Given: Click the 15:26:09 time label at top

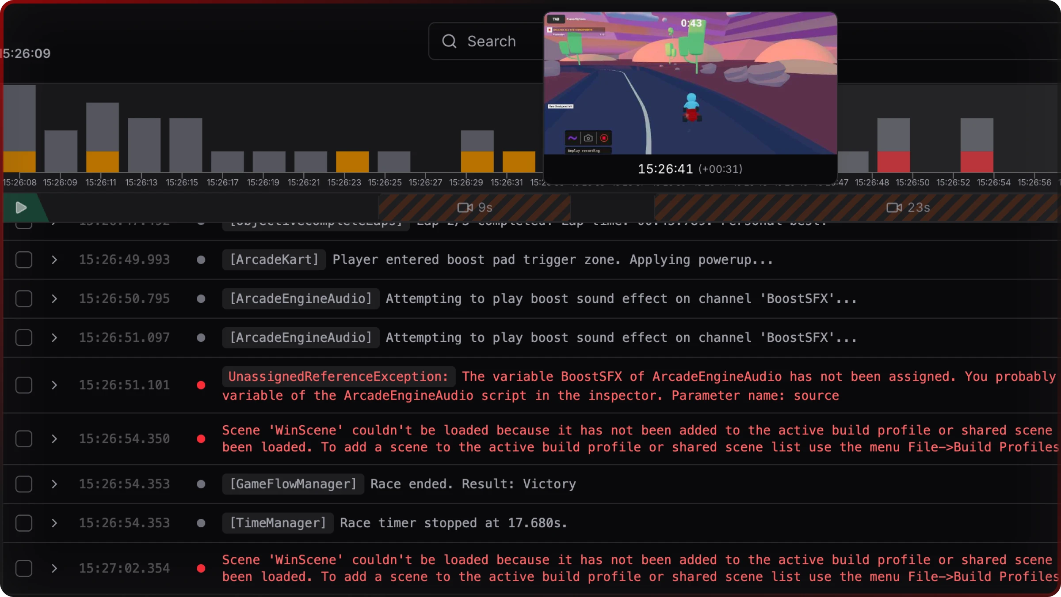Looking at the screenshot, I should (26, 53).
